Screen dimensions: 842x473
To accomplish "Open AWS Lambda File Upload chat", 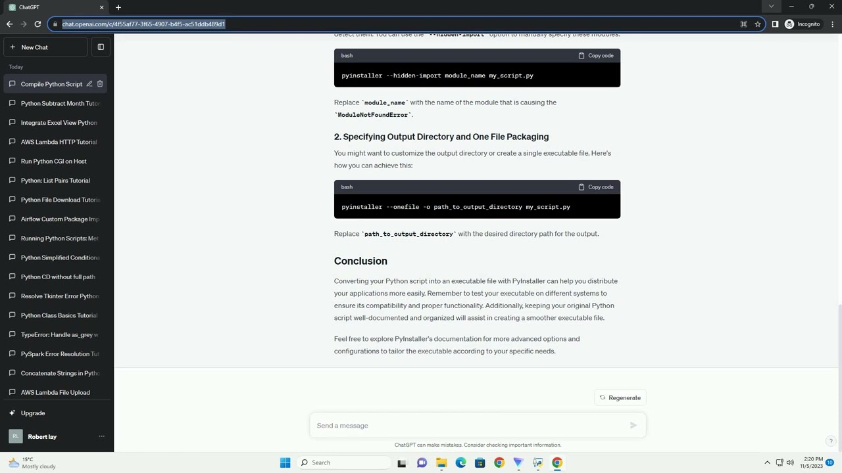I will tap(57, 392).
